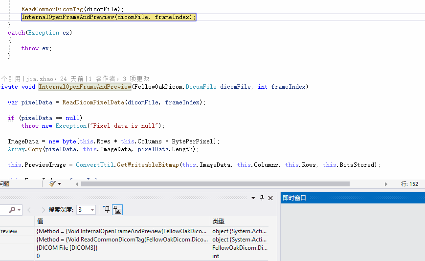This screenshot has height=261, width=425.
Task: Click the yellow current statement InternalOpenFrameAndPreview(dicomFile, frameIndex);
Action: point(109,17)
